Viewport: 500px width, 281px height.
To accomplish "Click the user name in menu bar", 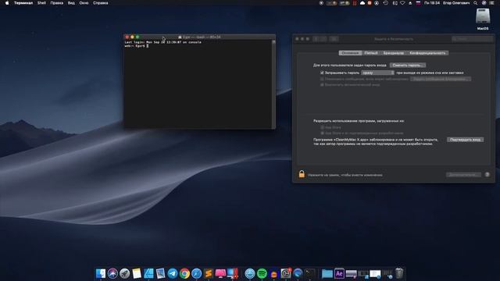I will (456, 3).
